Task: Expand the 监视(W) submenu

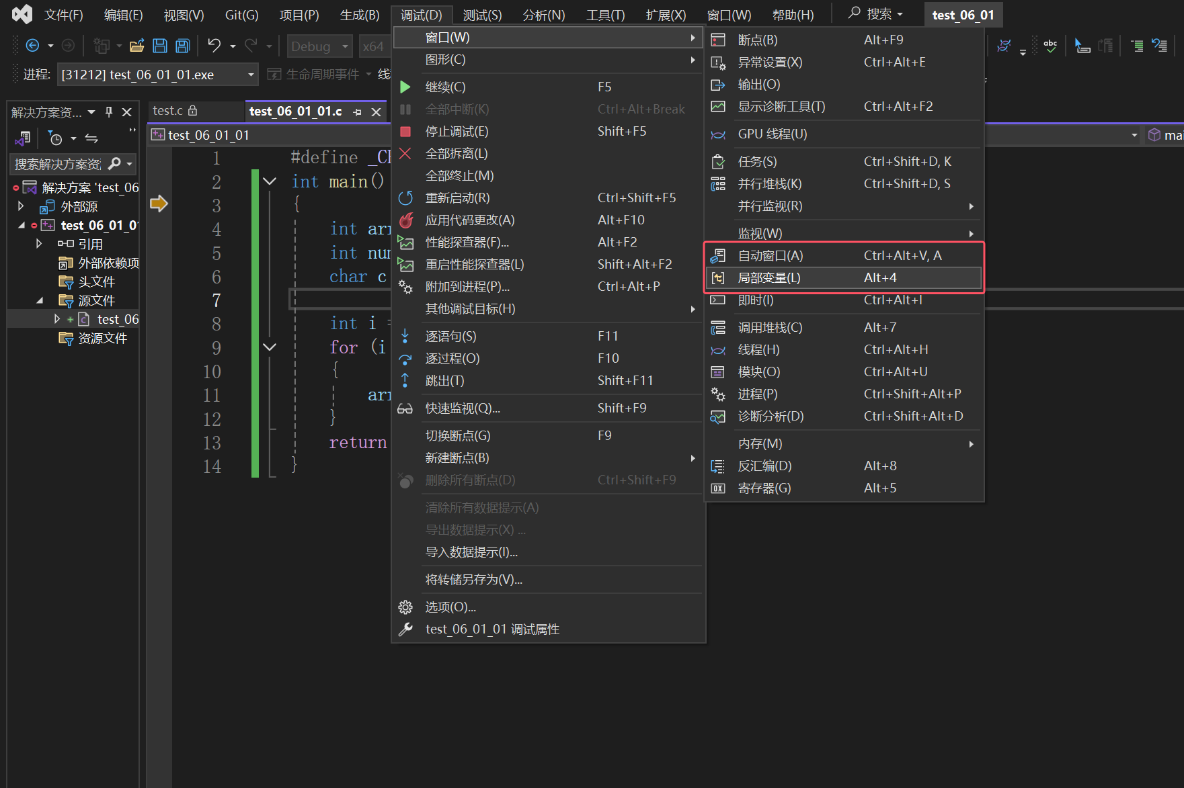Action: [x=844, y=233]
